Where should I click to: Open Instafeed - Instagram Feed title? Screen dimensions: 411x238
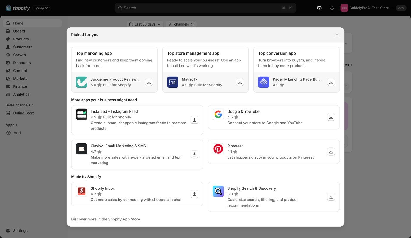(x=114, y=111)
